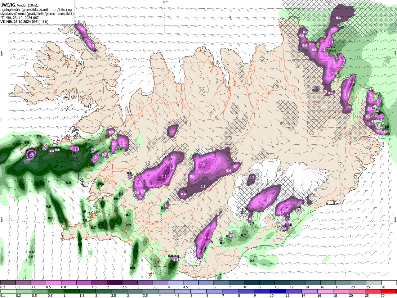397x298 pixels.
Task: Click the 'UWC/IG: Vindur (10m)' title text
Action: (x=19, y=5)
